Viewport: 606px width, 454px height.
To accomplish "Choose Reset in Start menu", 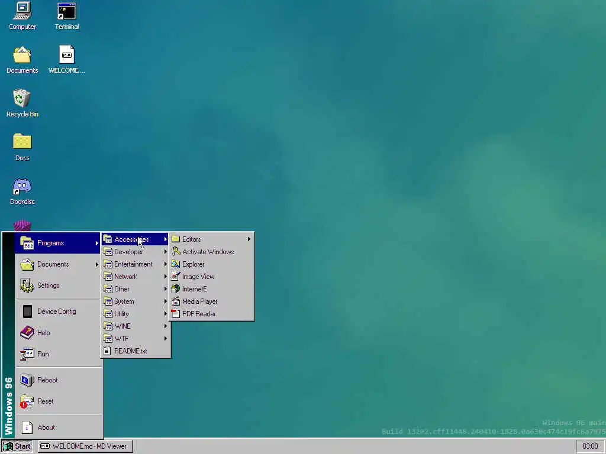I will [59, 401].
